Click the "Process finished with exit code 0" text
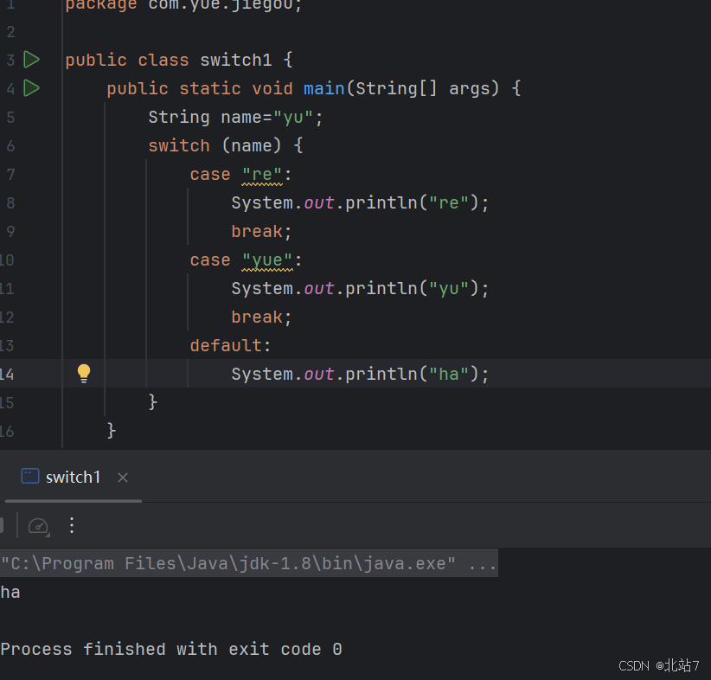The image size is (711, 680). 170,649
